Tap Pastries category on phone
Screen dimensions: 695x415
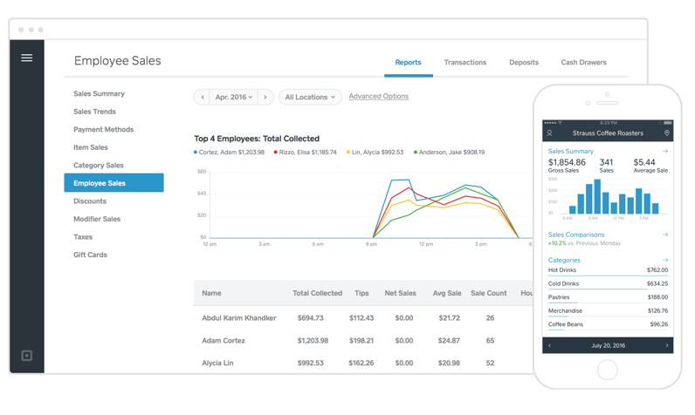click(608, 297)
